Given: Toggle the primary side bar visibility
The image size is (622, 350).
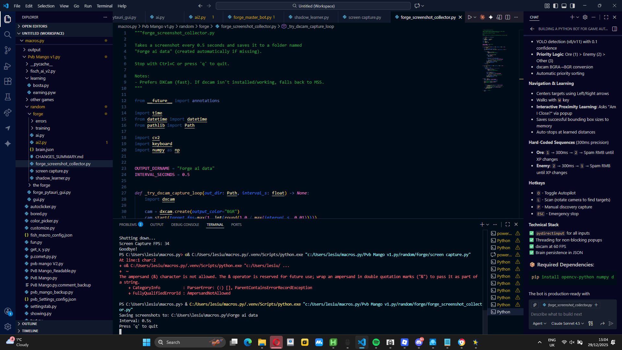Looking at the screenshot, I should pos(556,6).
